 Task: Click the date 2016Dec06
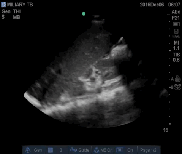pos(152,5)
